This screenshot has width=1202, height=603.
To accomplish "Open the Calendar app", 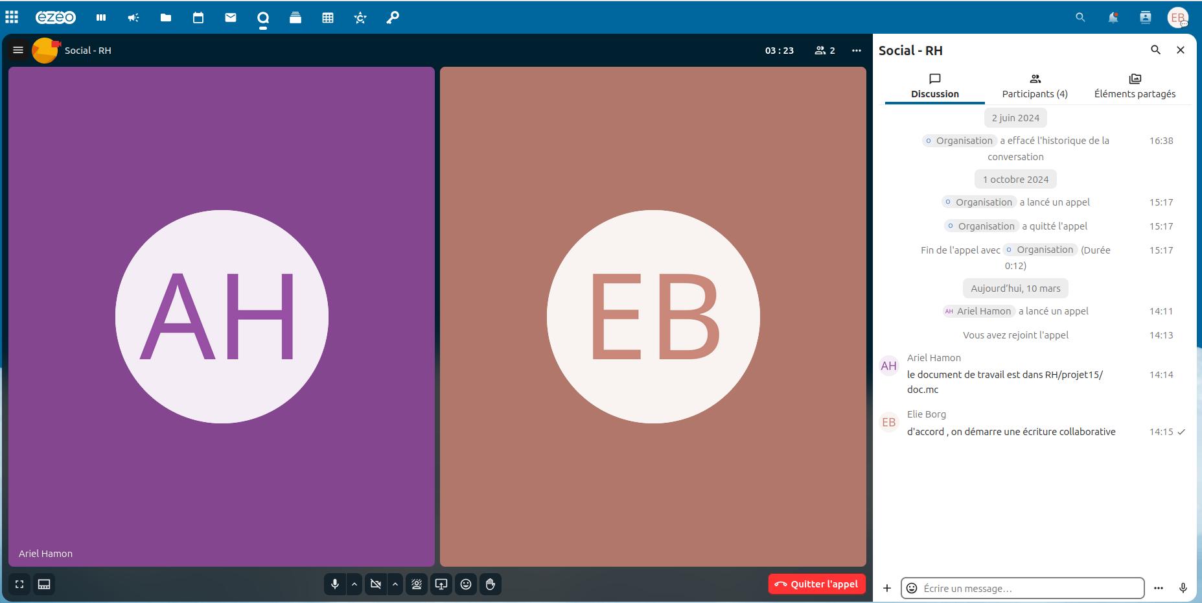I will tap(198, 18).
